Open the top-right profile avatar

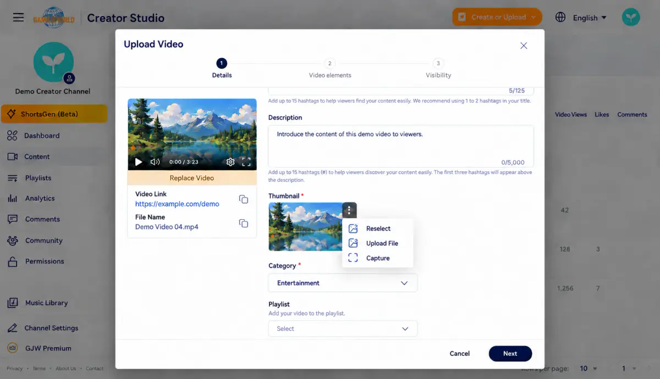[631, 17]
